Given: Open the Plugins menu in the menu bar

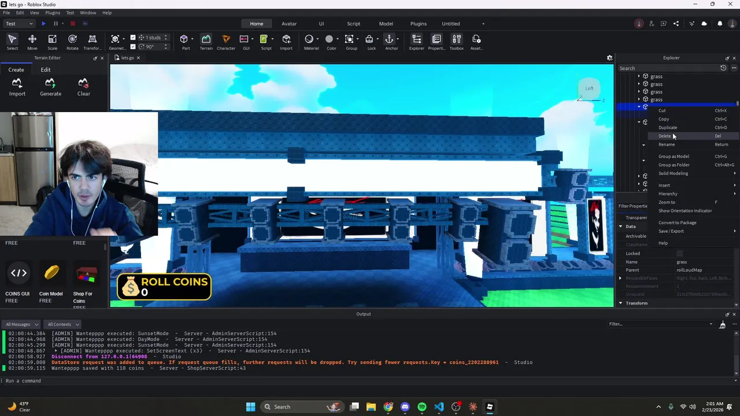Looking at the screenshot, I should [x=53, y=13].
